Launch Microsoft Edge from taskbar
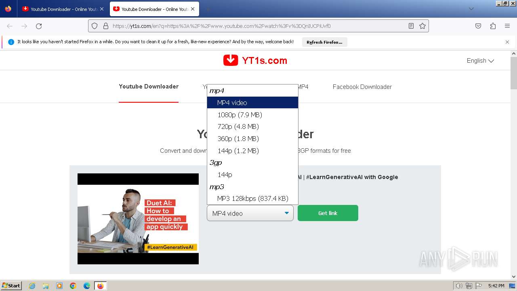Viewport: 517px width, 291px height. pos(87,286)
